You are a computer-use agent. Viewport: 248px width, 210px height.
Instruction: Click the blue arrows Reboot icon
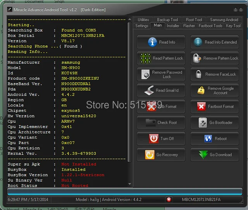(x=208, y=139)
